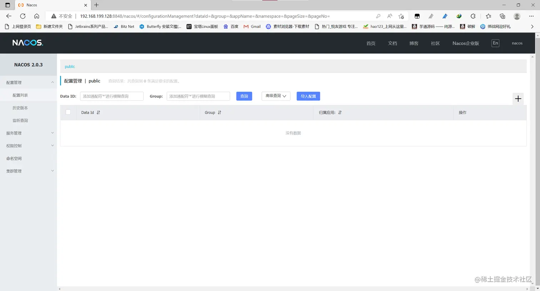Image resolution: width=540 pixels, height=291 pixels.
Task: Open Gmail bookmark
Action: tap(252, 26)
